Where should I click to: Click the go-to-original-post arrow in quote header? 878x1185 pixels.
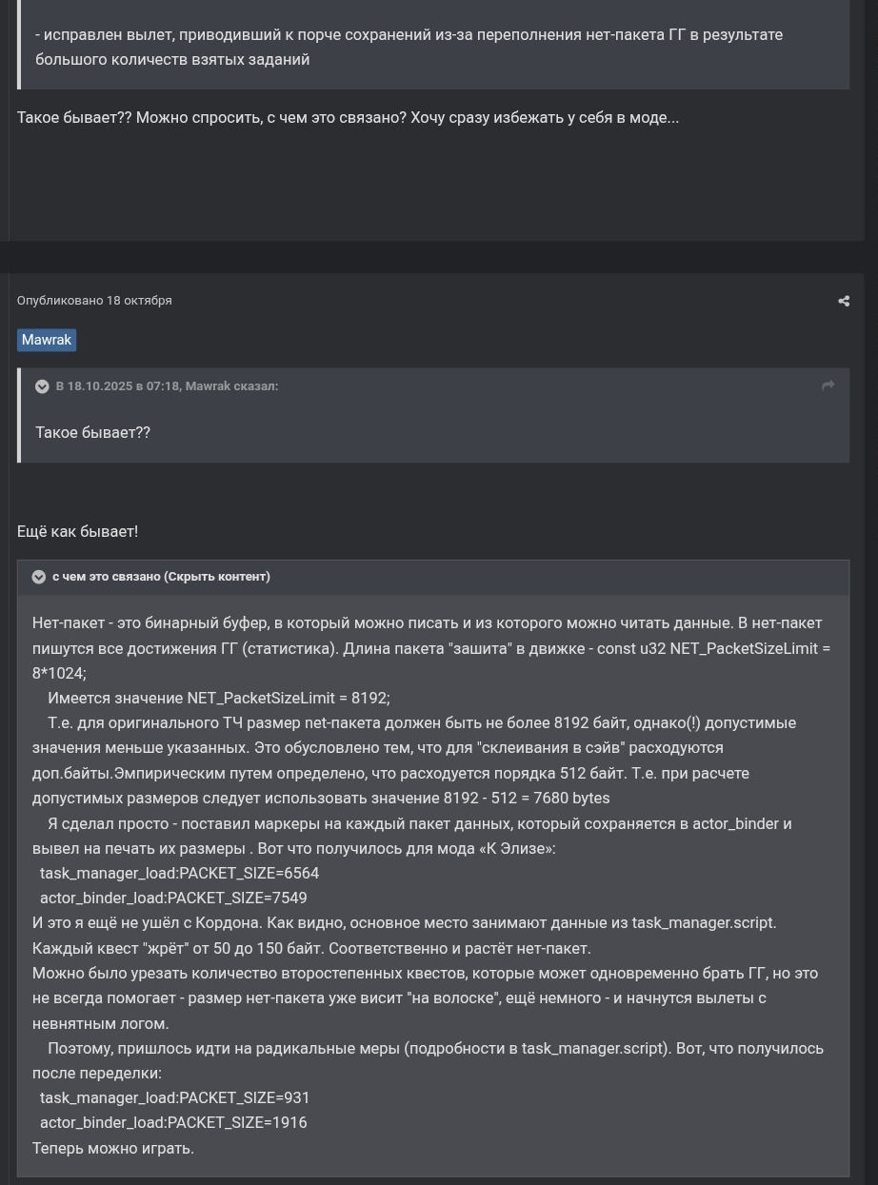coord(828,385)
